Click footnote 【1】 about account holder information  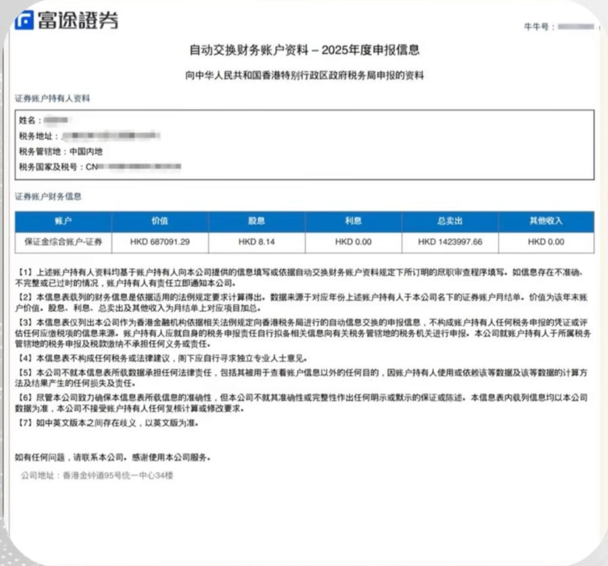[x=300, y=278]
